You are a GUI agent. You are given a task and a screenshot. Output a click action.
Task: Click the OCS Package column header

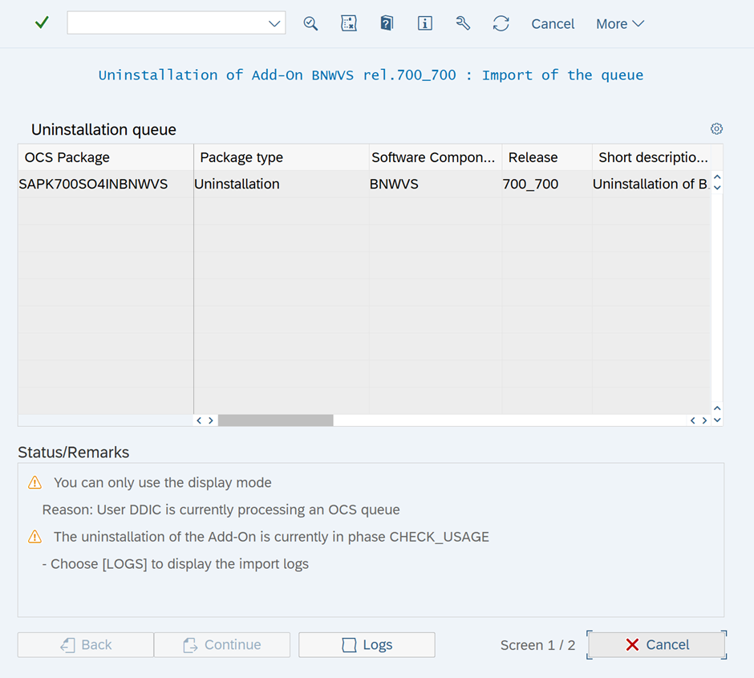[67, 157]
